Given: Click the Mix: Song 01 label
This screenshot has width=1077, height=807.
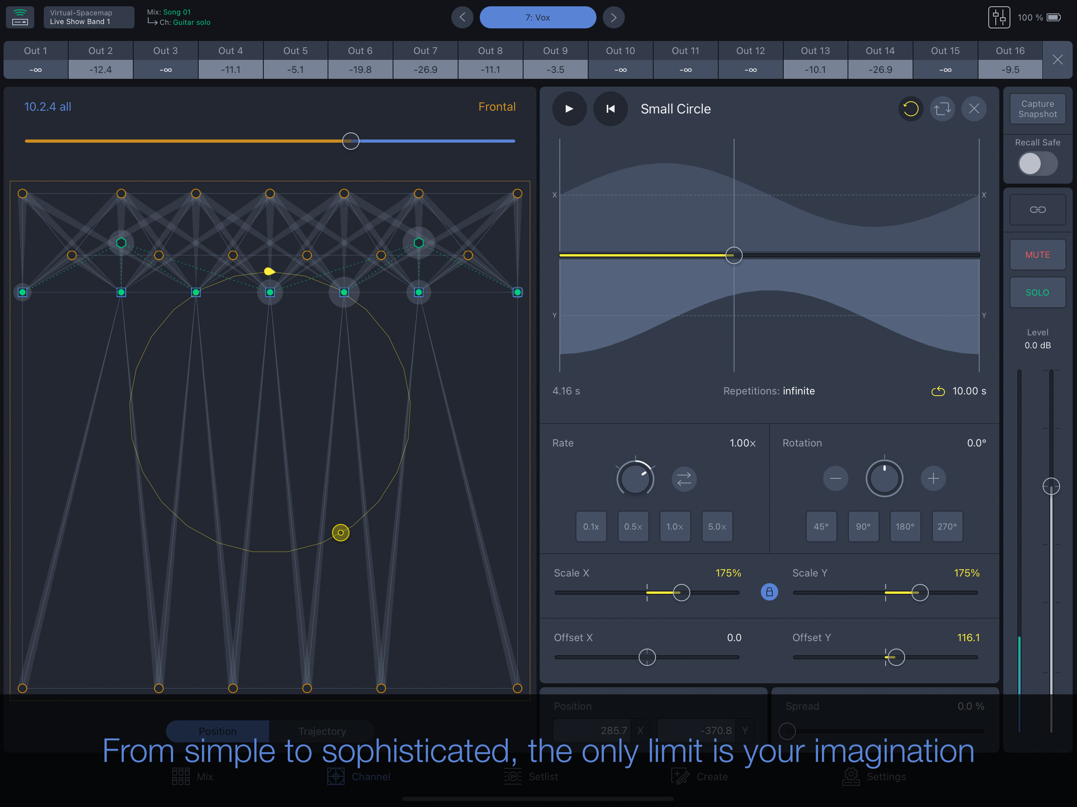Looking at the screenshot, I should click(x=169, y=12).
